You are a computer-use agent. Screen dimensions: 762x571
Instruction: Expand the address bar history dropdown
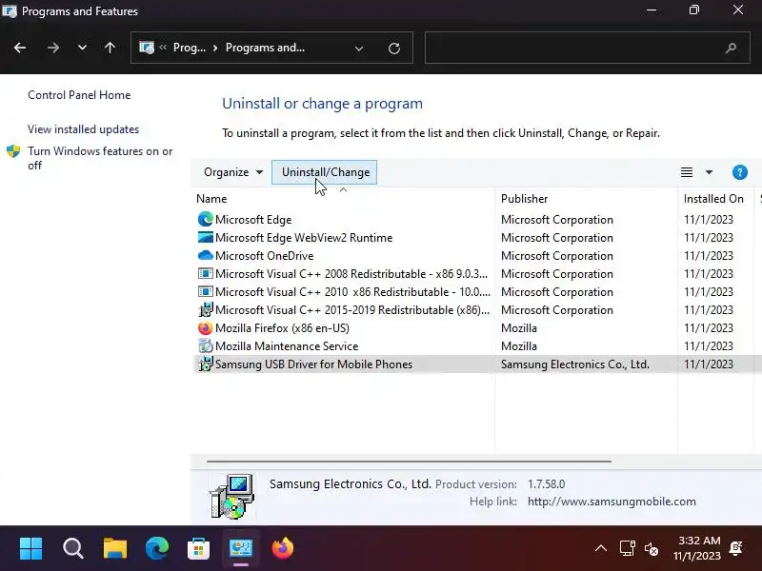tap(359, 49)
